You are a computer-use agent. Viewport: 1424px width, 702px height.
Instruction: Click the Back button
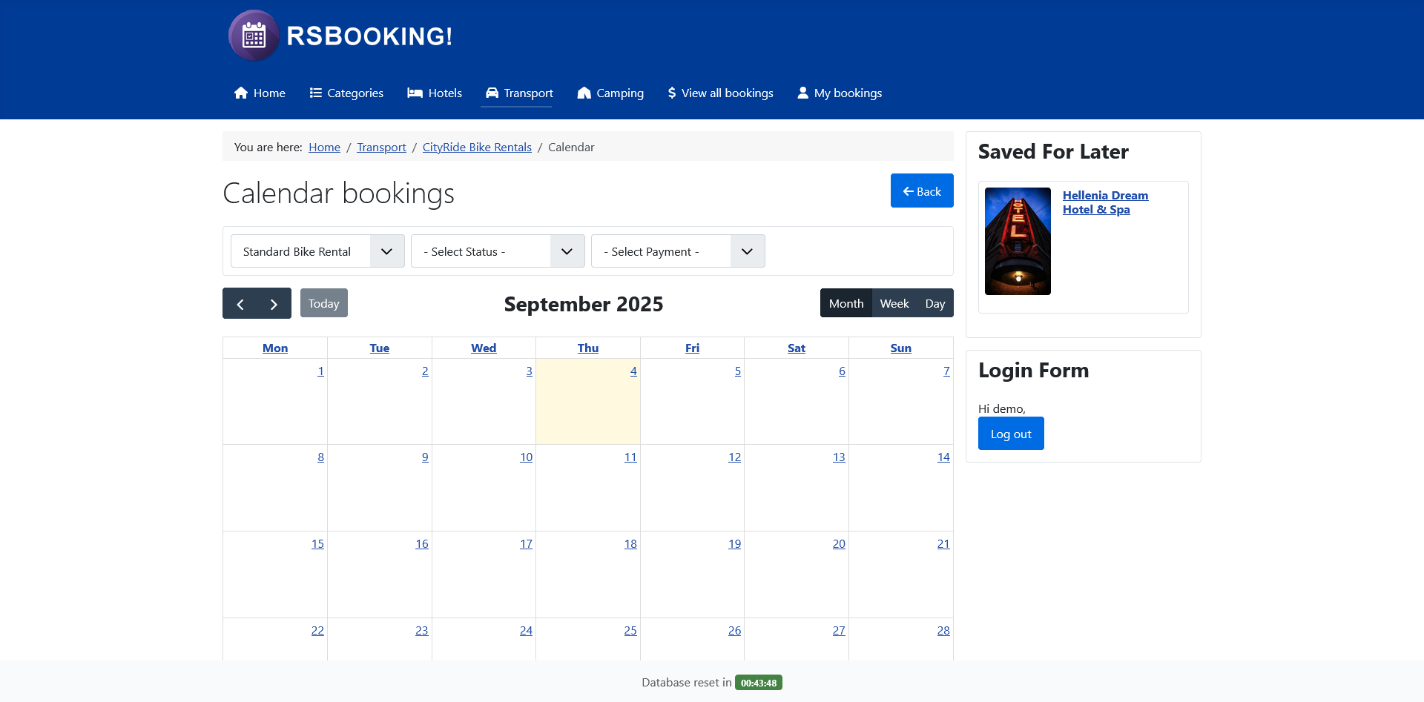(x=922, y=191)
